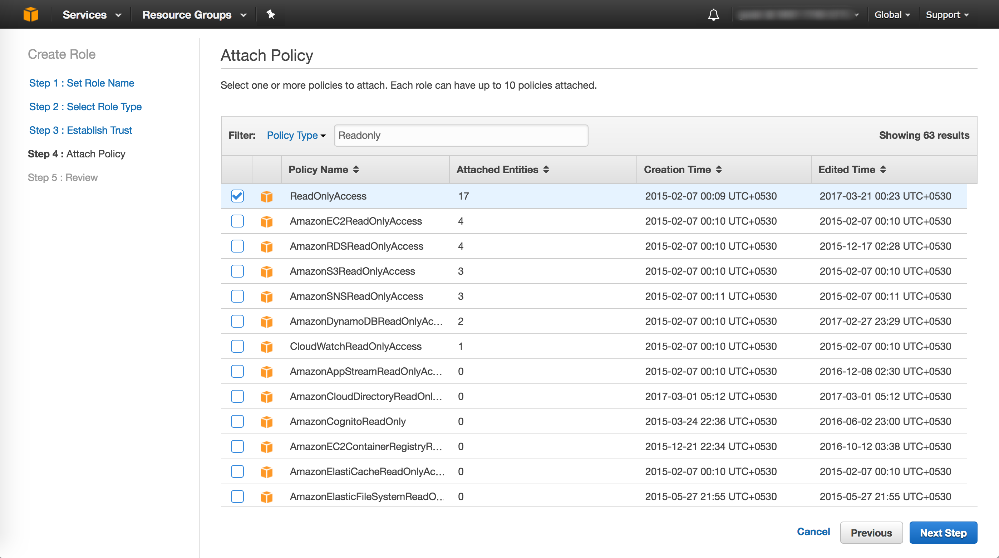Click edited time 2017-03-21 00:23 UTC+0530
The image size is (999, 558).
coord(885,196)
